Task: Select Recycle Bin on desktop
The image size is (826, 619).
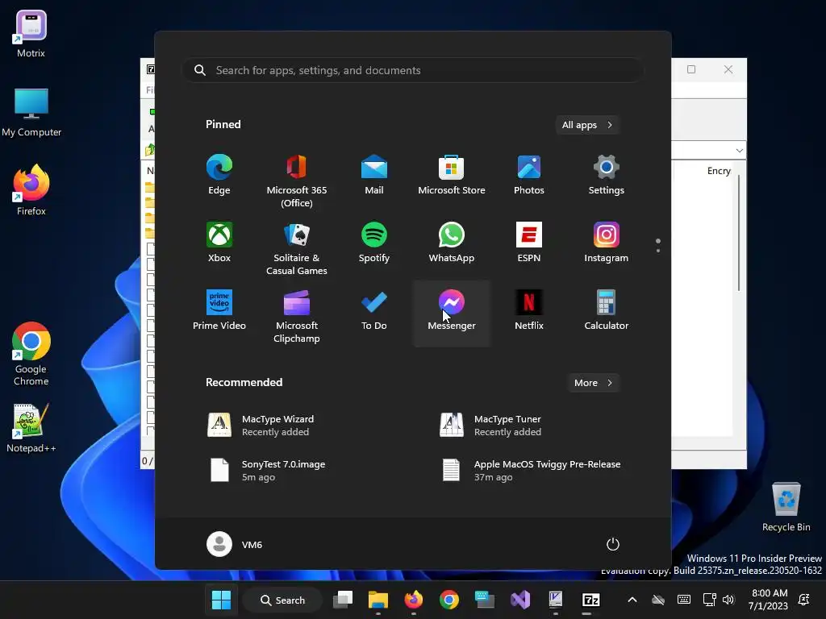Action: 786,507
